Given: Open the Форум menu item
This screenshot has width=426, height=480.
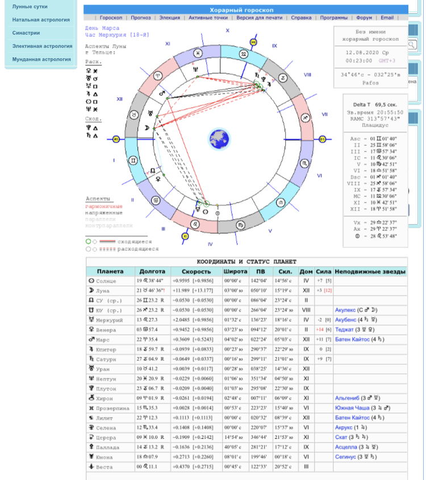Looking at the screenshot, I should [x=364, y=18].
